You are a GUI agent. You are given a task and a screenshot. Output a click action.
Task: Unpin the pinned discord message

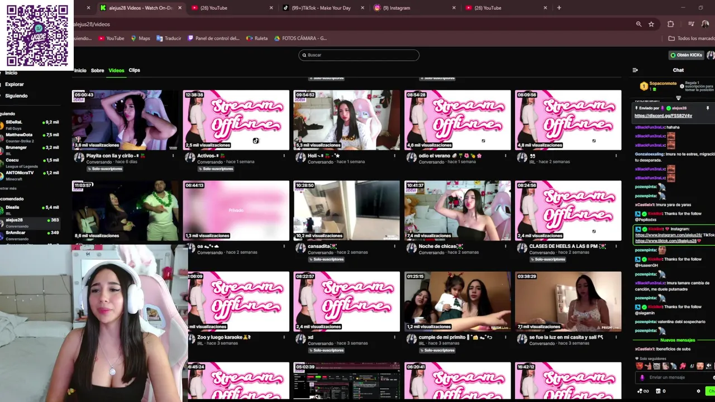click(708, 108)
